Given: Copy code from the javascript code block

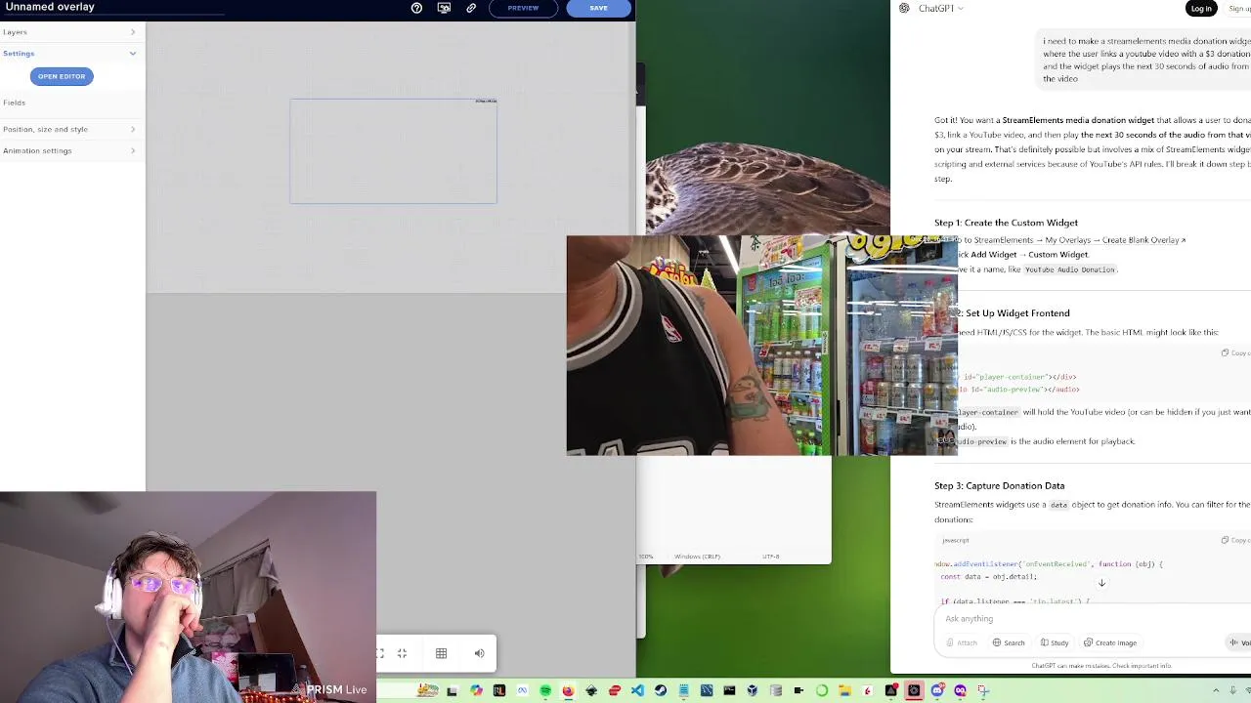Looking at the screenshot, I should 1235,540.
